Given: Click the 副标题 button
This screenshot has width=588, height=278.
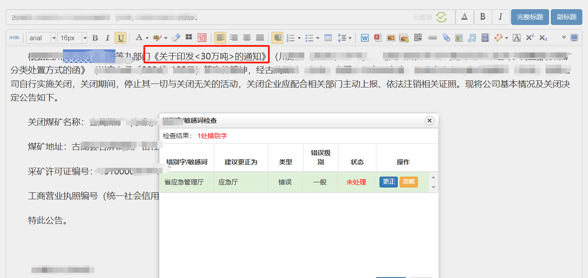Looking at the screenshot, I should click(566, 17).
